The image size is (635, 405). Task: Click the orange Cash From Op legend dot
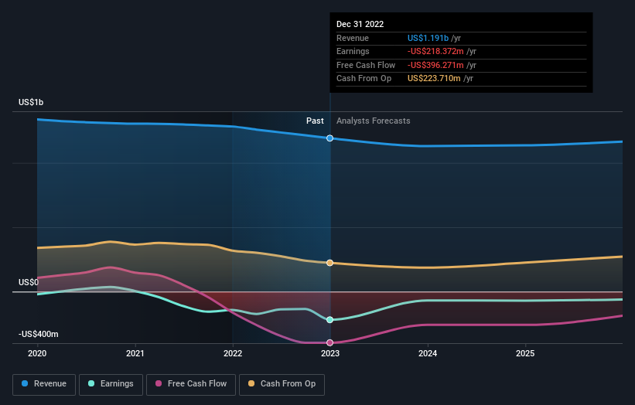(x=251, y=383)
